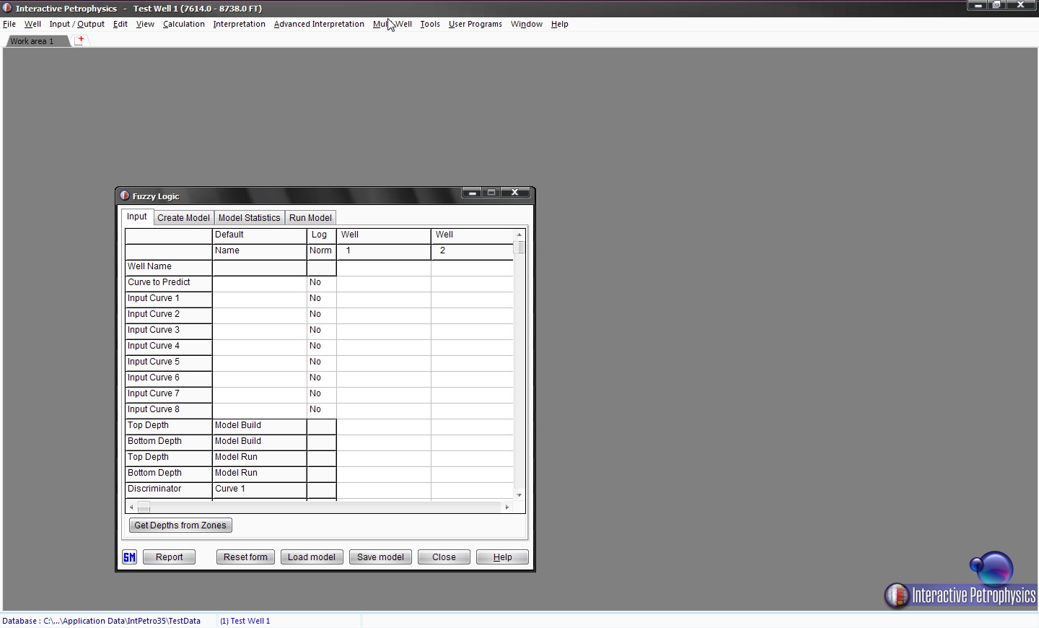The image size is (1039, 628).
Task: Click the database path in status bar
Action: pyautogui.click(x=102, y=621)
